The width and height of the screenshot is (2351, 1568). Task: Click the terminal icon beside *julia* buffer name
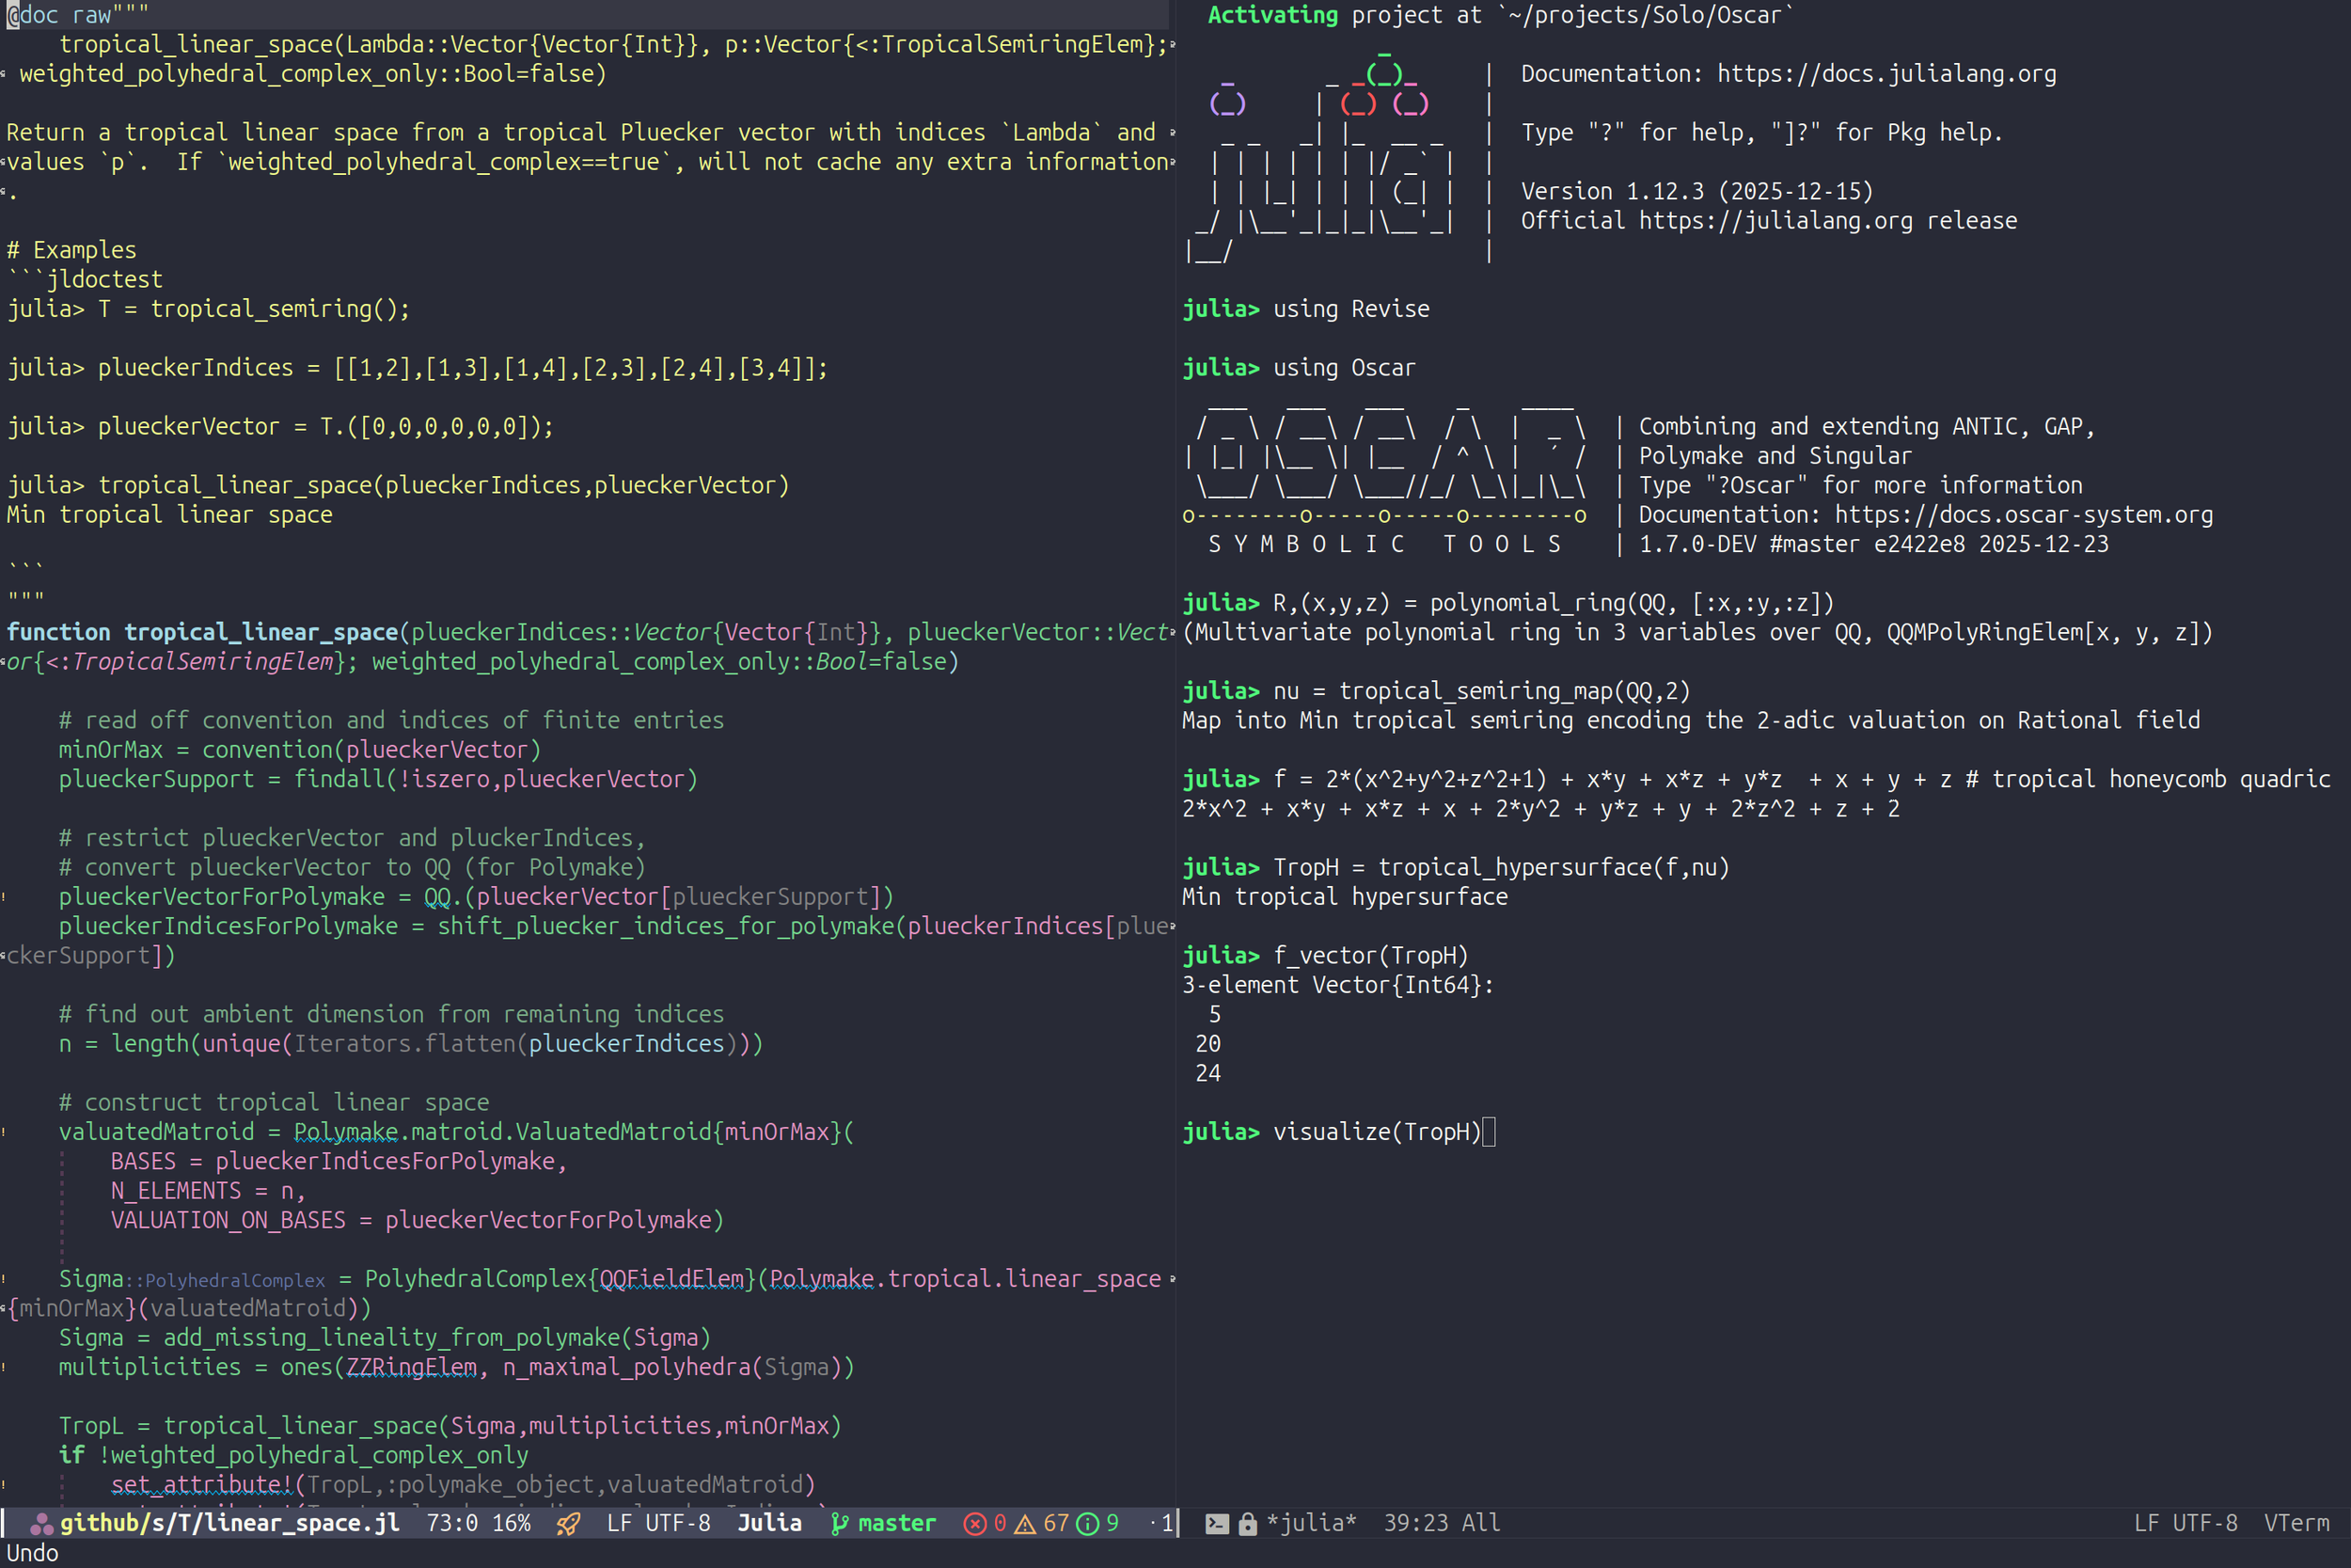[1217, 1523]
